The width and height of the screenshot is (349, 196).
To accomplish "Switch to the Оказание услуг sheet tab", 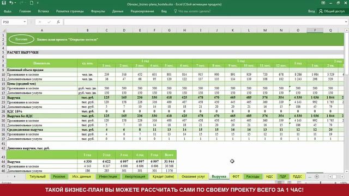I will tap(193, 176).
